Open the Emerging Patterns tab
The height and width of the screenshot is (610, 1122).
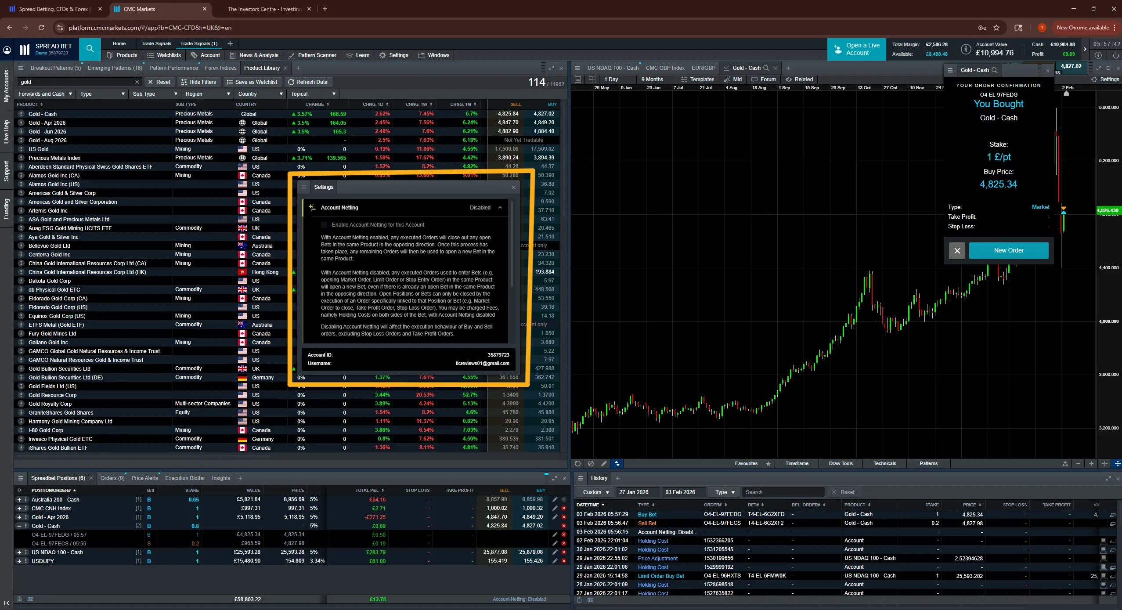coord(115,68)
